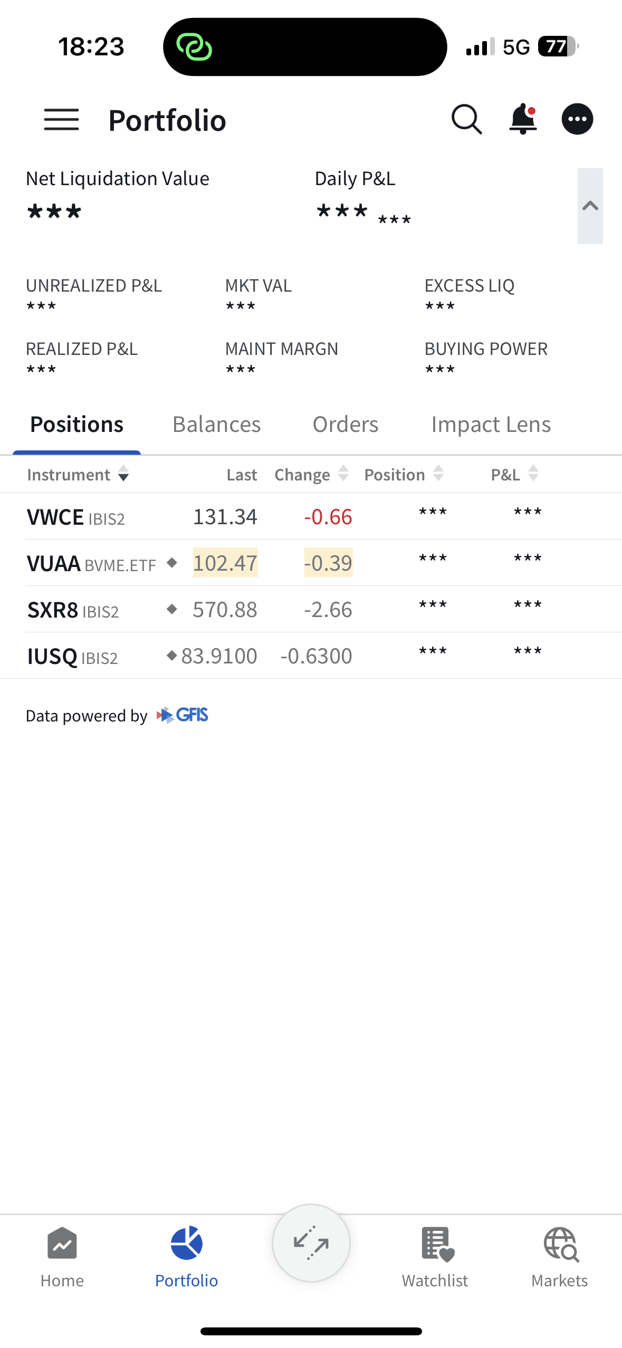Sort positions by P&L column
Image resolution: width=622 pixels, height=1348 pixels.
tap(514, 475)
